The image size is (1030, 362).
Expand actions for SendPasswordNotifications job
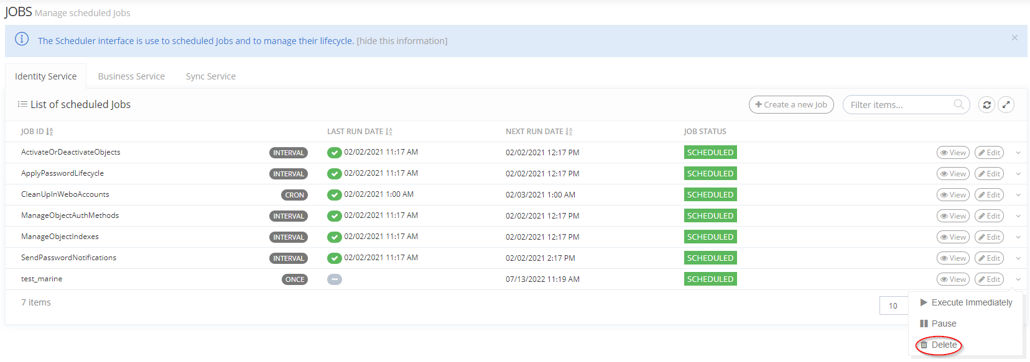click(1018, 258)
